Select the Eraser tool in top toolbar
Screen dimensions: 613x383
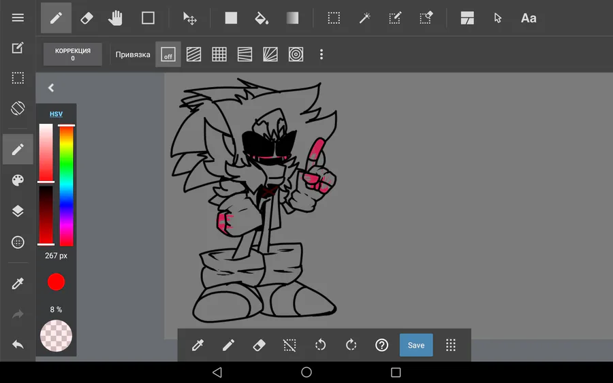(x=87, y=18)
